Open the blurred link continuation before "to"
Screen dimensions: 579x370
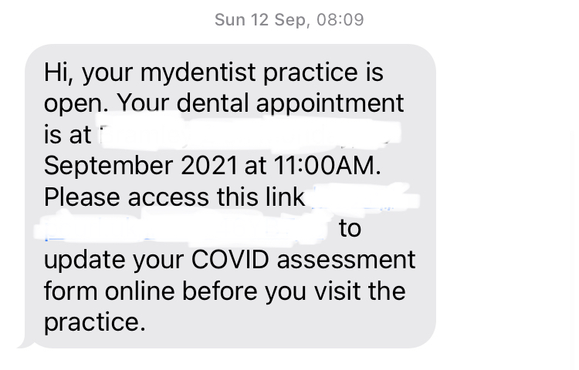[x=185, y=229]
